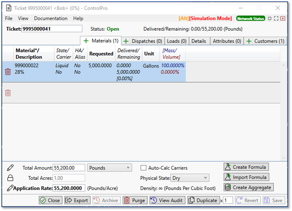Screen dimensions: 292x211
Task: Click the fullscreen brackets icon in menu bar
Action: pyautogui.click(x=276, y=18)
